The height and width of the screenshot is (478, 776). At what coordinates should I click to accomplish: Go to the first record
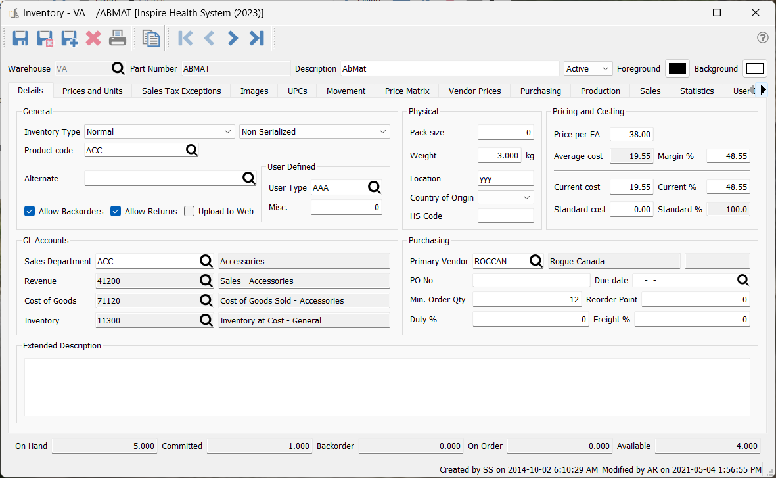pos(185,38)
